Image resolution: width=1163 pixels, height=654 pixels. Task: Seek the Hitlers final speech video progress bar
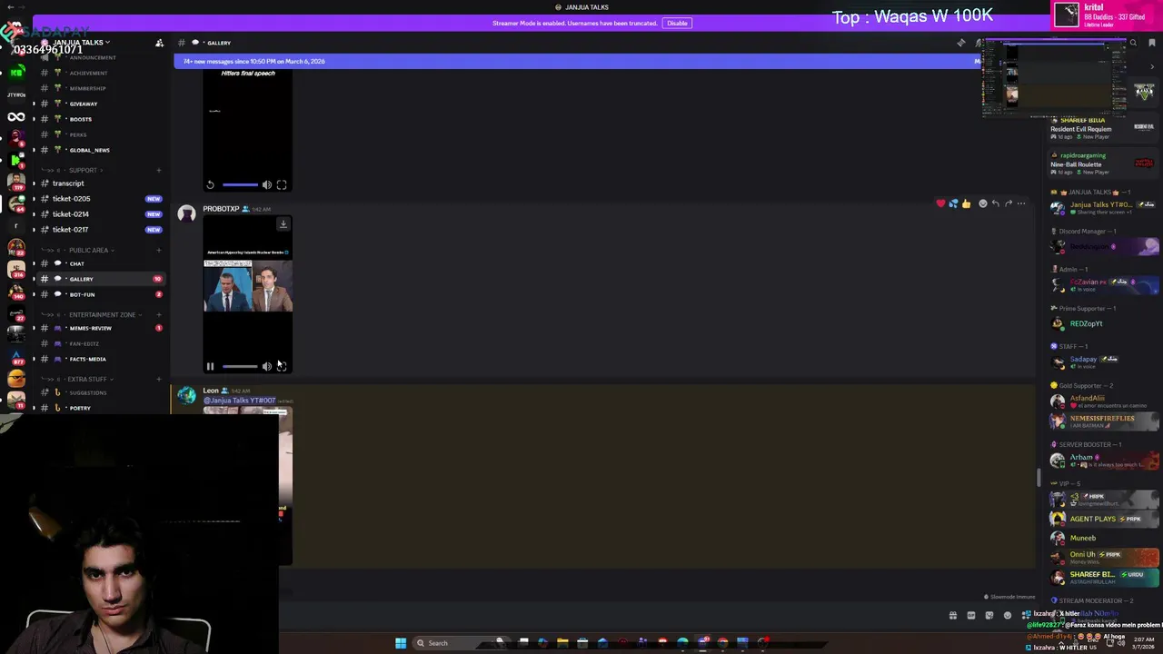pyautogui.click(x=240, y=185)
